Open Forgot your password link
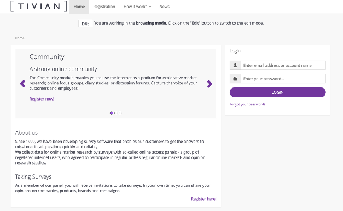This screenshot has width=343, height=211. coord(247,104)
